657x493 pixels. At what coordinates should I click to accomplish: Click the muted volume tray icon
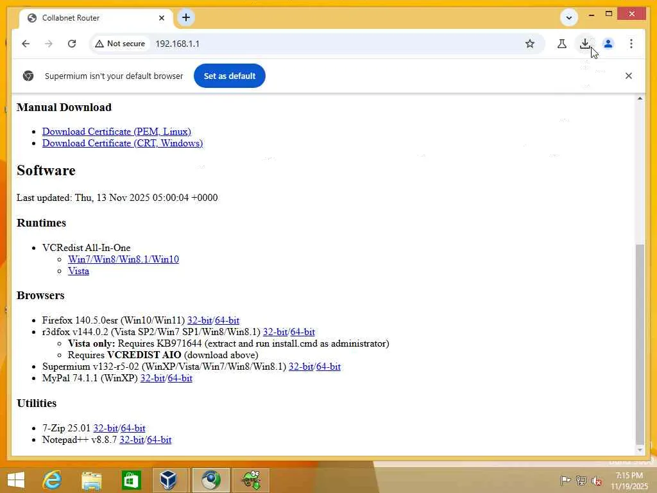point(597,481)
